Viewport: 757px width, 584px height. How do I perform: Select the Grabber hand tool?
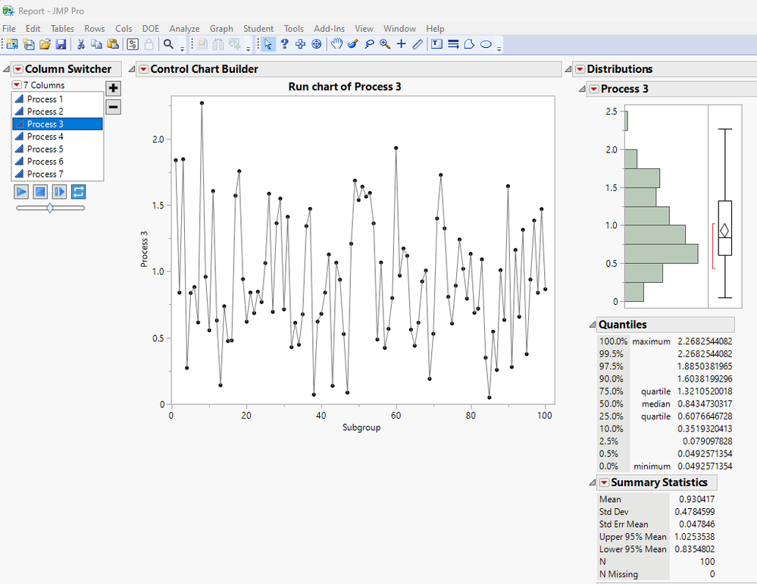point(336,44)
